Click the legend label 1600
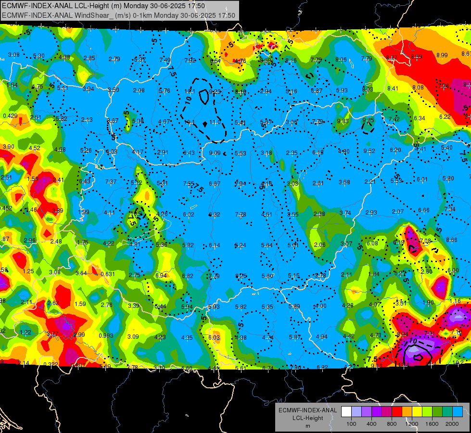 [x=432, y=424]
